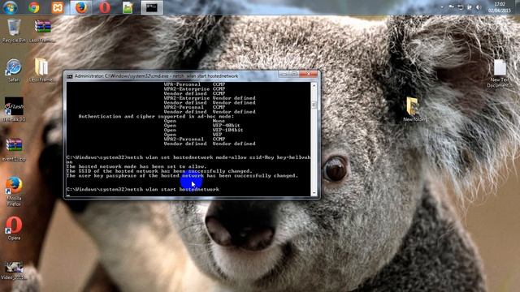Open the New folder desktop icon
This screenshot has width=520, height=292.
pos(414,109)
